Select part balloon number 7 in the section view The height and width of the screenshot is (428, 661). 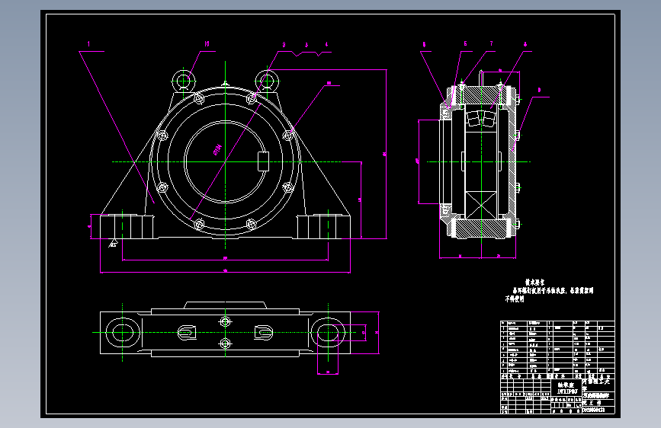point(491,43)
